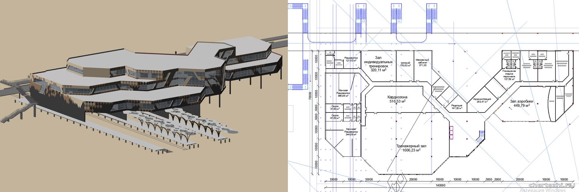
Task: Click the Тренажерный зал 1606,23 м² room label
Action: (408, 148)
